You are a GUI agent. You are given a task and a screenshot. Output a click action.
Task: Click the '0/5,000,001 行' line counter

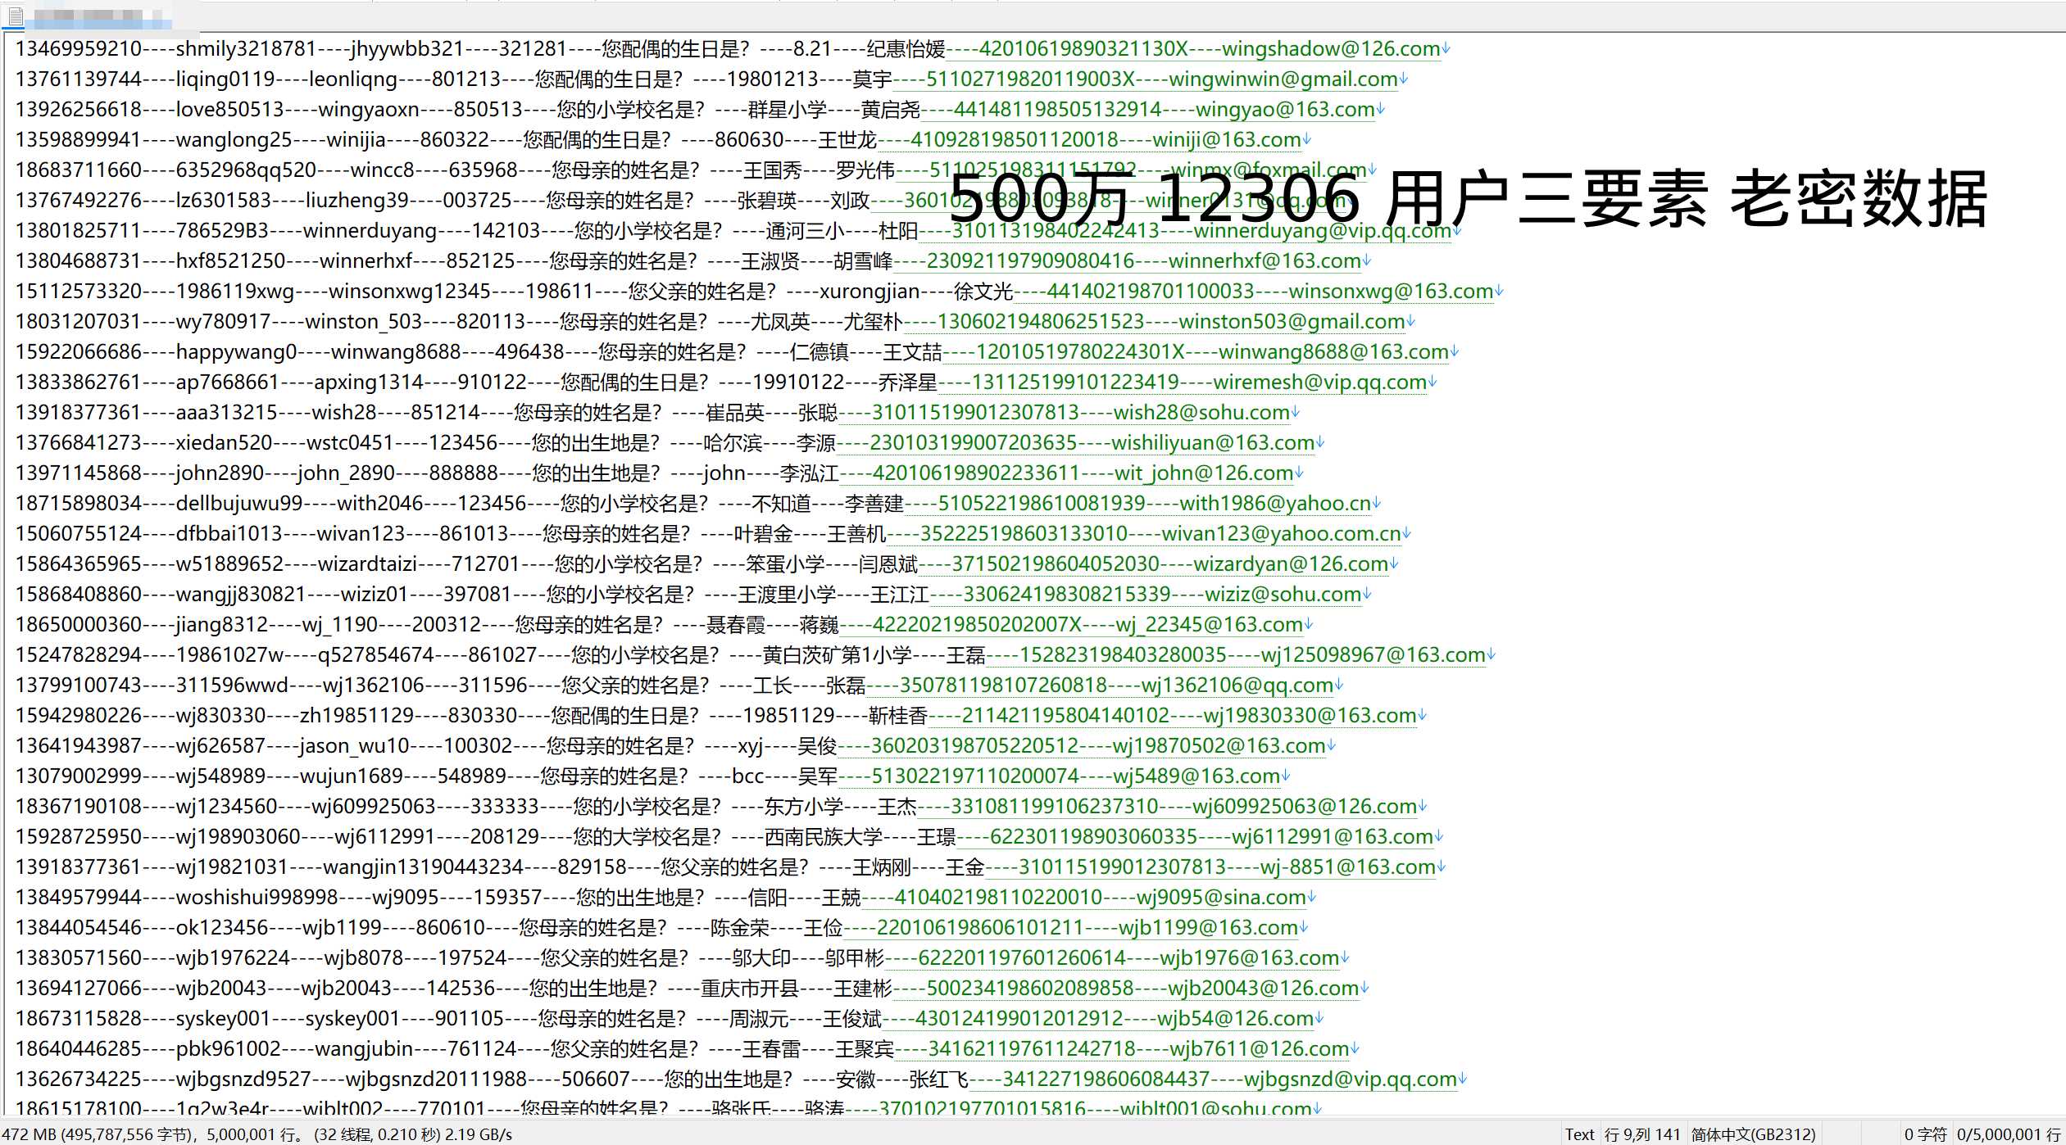[2009, 1134]
